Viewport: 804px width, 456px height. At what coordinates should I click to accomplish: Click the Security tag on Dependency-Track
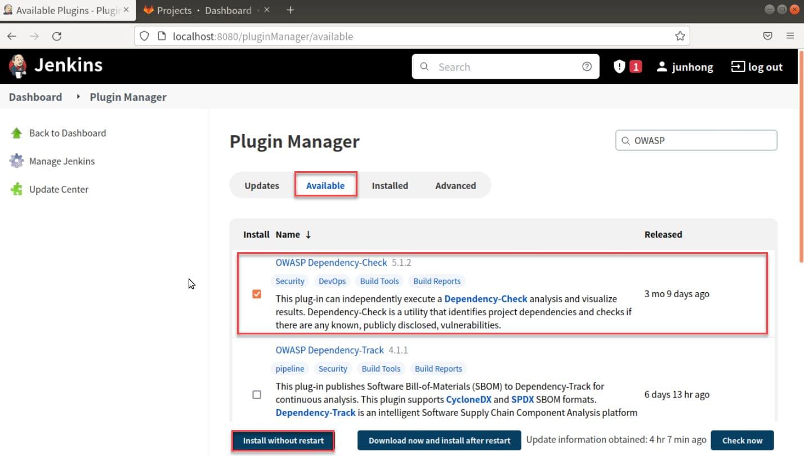(333, 369)
